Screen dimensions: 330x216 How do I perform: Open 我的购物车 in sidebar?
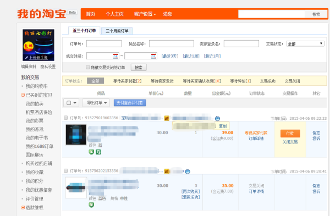(x=37, y=86)
